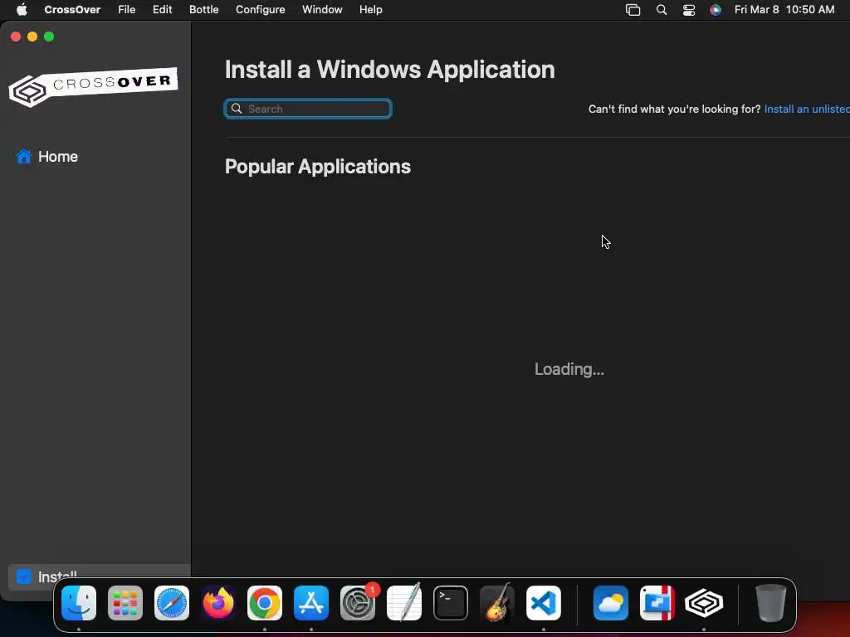The image size is (850, 637).
Task: Launch GarageBand from the Dock
Action: [497, 603]
